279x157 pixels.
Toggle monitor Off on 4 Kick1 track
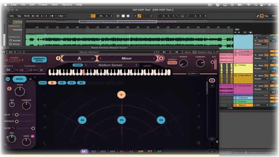pos(266,65)
